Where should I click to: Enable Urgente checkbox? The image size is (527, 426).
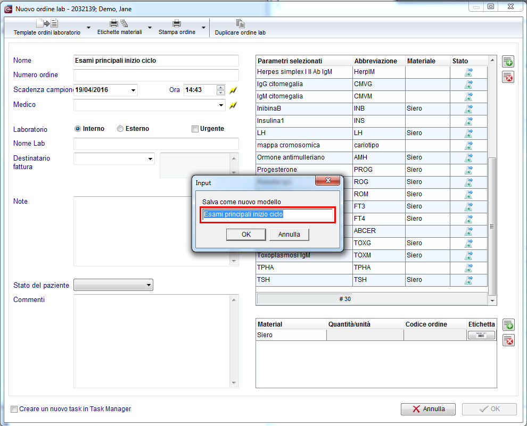195,129
